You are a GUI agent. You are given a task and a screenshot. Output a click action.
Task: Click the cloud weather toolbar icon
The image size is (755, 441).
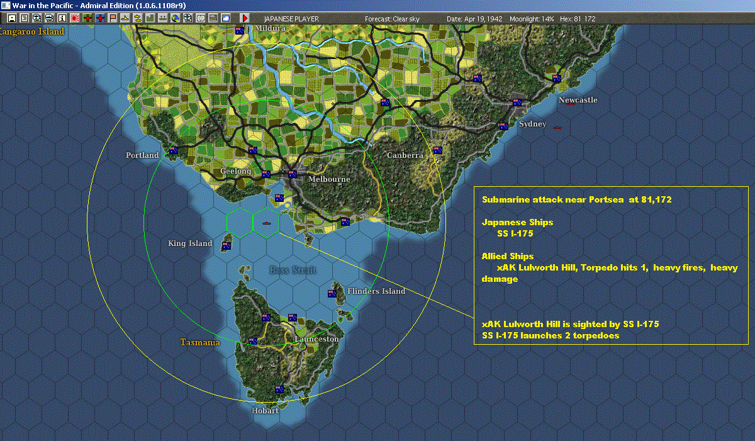225,18
